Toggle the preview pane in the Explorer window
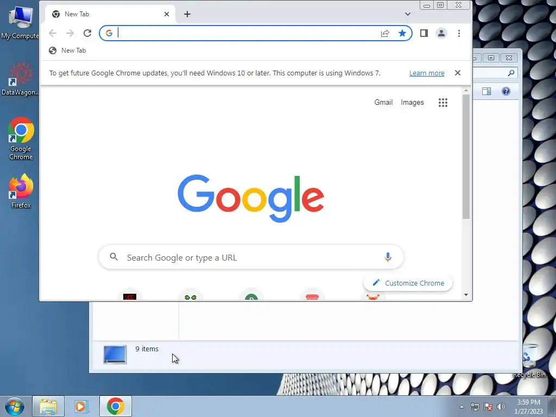The width and height of the screenshot is (556, 417). tap(486, 91)
